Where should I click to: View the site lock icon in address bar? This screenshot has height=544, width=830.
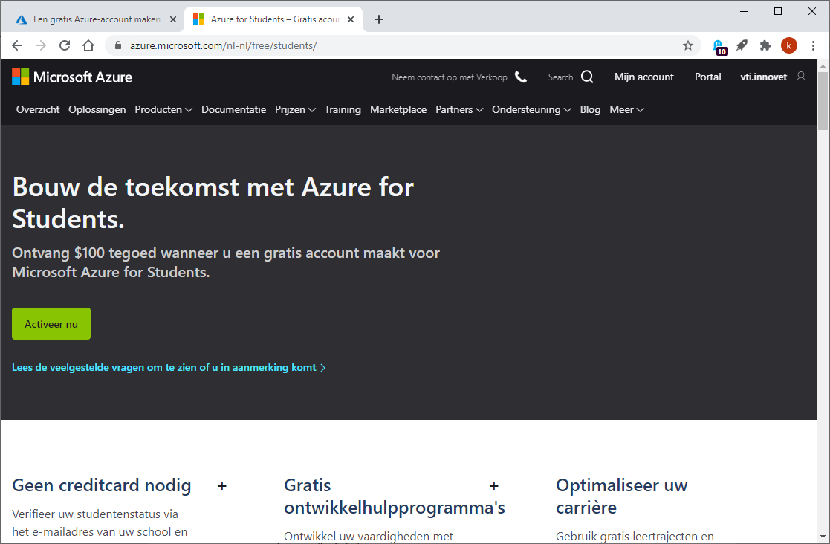point(118,45)
